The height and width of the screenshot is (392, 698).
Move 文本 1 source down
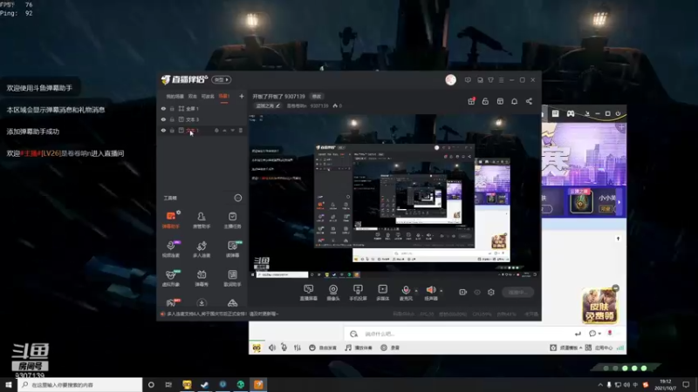click(x=232, y=131)
